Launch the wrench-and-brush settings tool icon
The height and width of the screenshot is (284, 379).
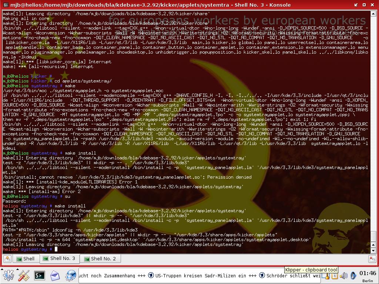23,275
